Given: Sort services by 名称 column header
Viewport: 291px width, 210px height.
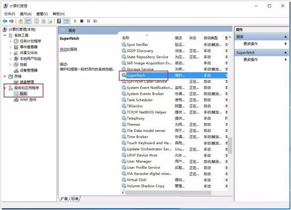Looking at the screenshot, I should 126,38.
